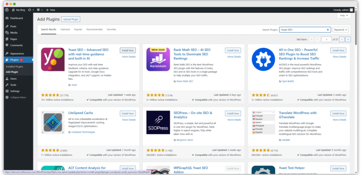Image resolution: width=361 pixels, height=175 pixels.
Task: Click the New content plus item
Action: pyautogui.click(x=50, y=10)
